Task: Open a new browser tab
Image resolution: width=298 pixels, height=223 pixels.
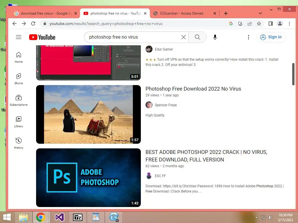Action: pyautogui.click(x=226, y=13)
